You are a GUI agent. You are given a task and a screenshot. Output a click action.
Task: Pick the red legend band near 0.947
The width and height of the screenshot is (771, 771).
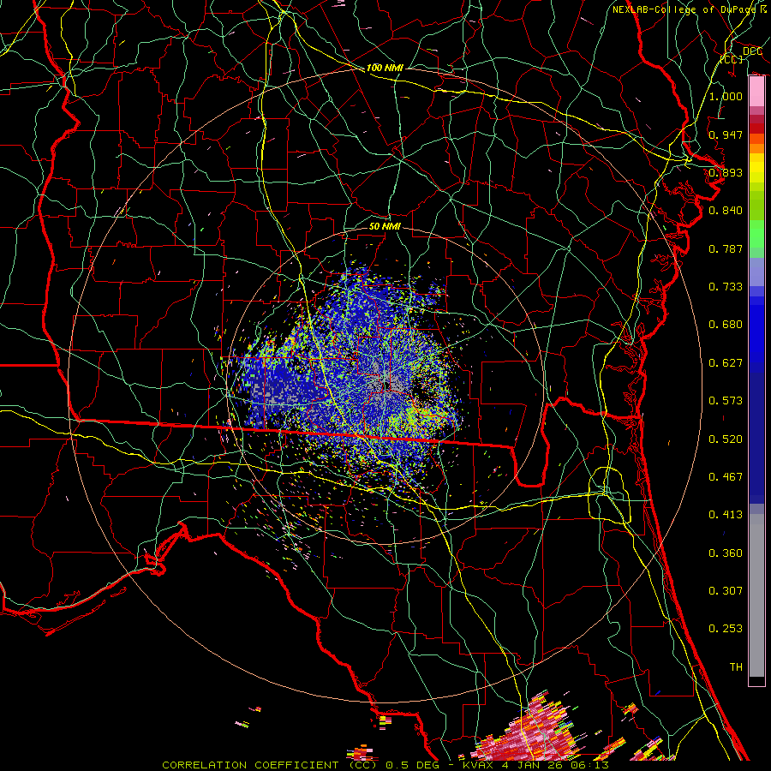pyautogui.click(x=756, y=128)
